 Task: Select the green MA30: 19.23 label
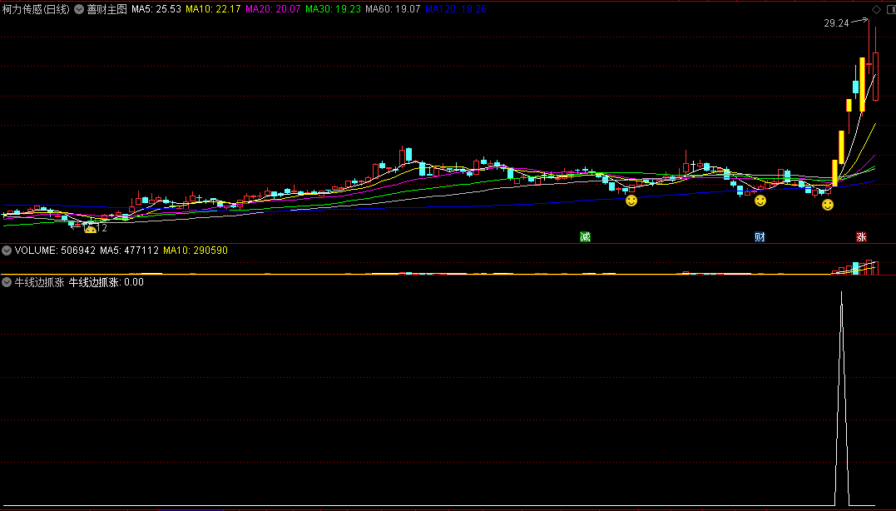[333, 9]
